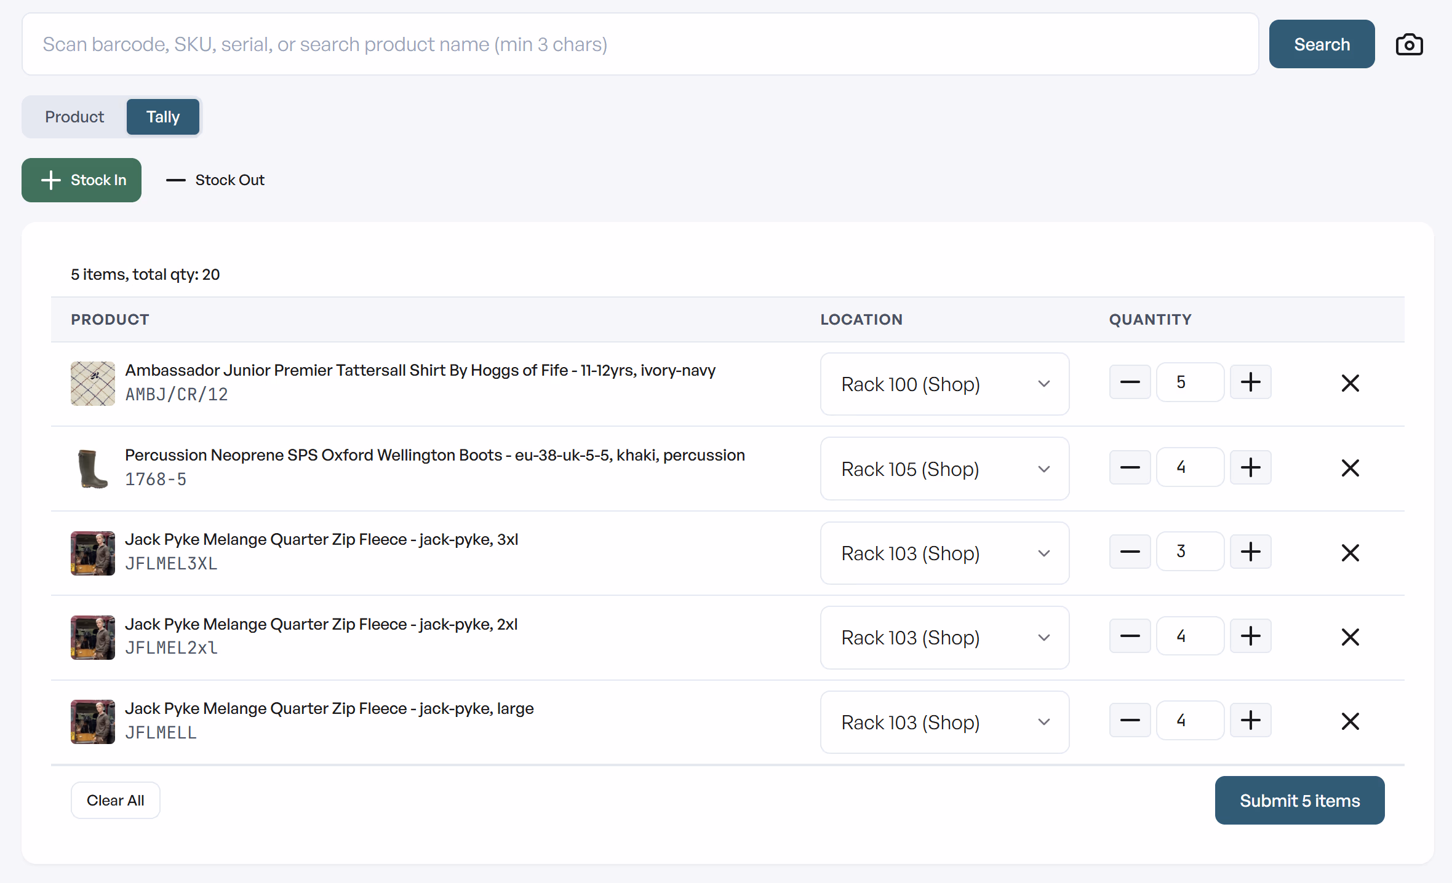Open the camera barcode scanner
Viewport: 1452px width, 883px height.
(x=1409, y=44)
